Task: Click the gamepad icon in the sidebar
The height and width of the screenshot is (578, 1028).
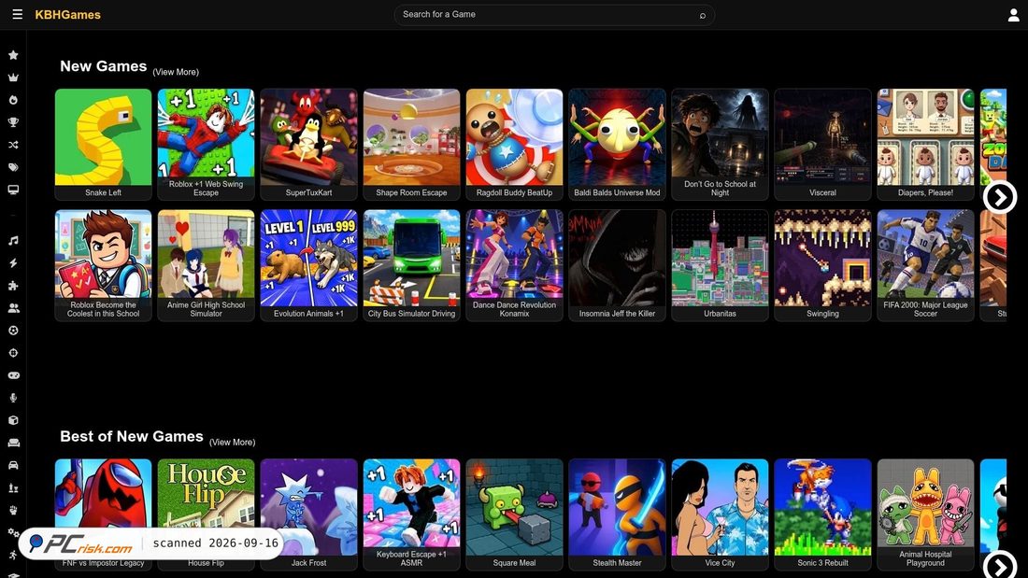Action: (13, 375)
